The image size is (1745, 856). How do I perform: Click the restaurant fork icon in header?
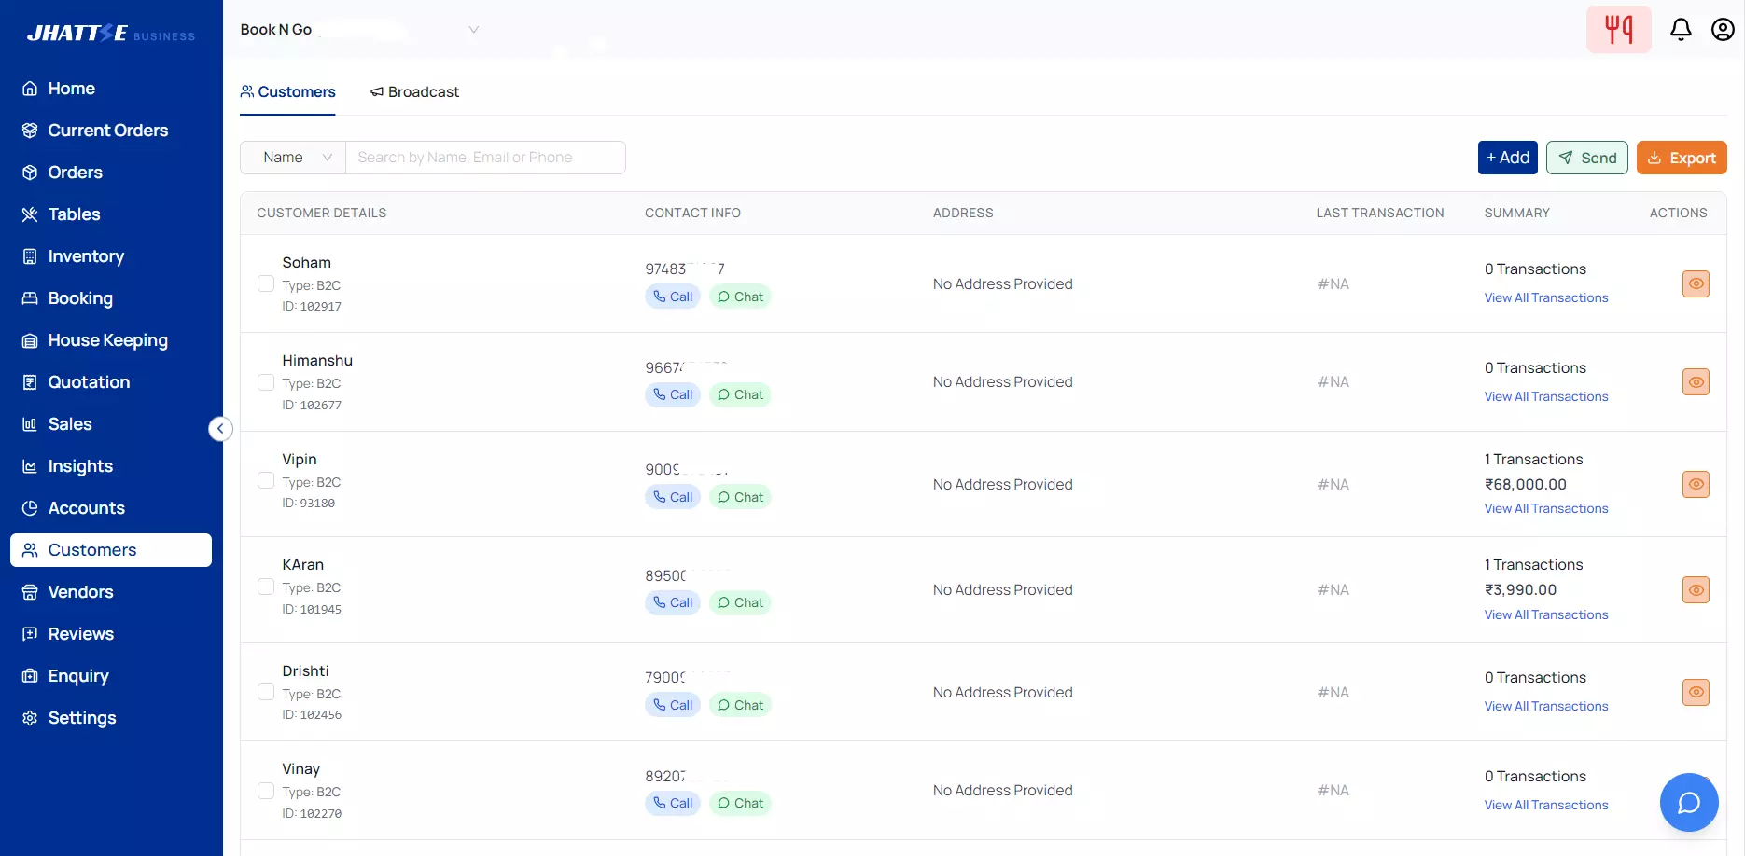pos(1618,29)
